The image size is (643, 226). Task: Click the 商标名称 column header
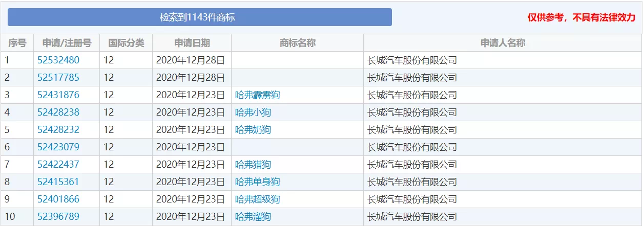click(x=298, y=43)
